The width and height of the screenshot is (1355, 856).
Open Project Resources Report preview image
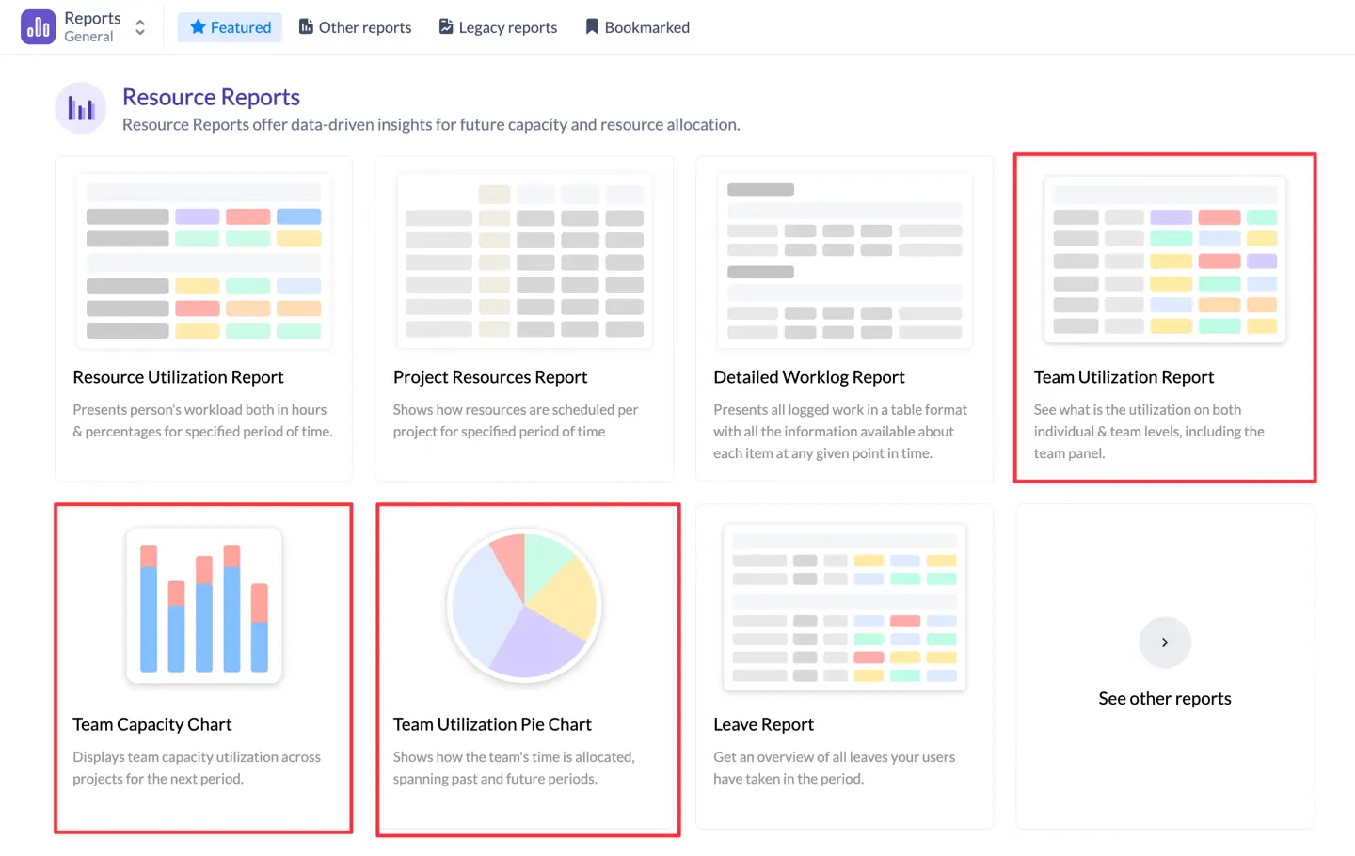[x=524, y=261]
